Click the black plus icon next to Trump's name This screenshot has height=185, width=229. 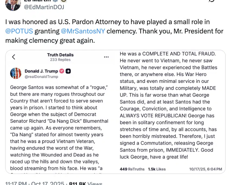point(68,71)
